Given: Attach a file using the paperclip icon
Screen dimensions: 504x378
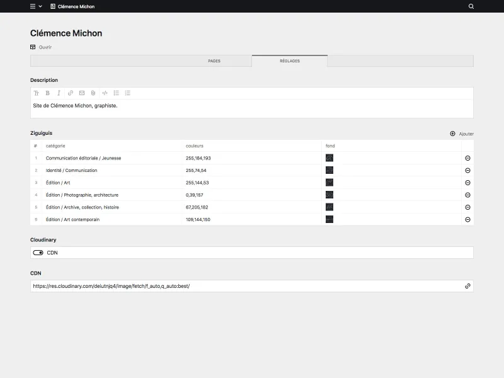Looking at the screenshot, I should 93,93.
